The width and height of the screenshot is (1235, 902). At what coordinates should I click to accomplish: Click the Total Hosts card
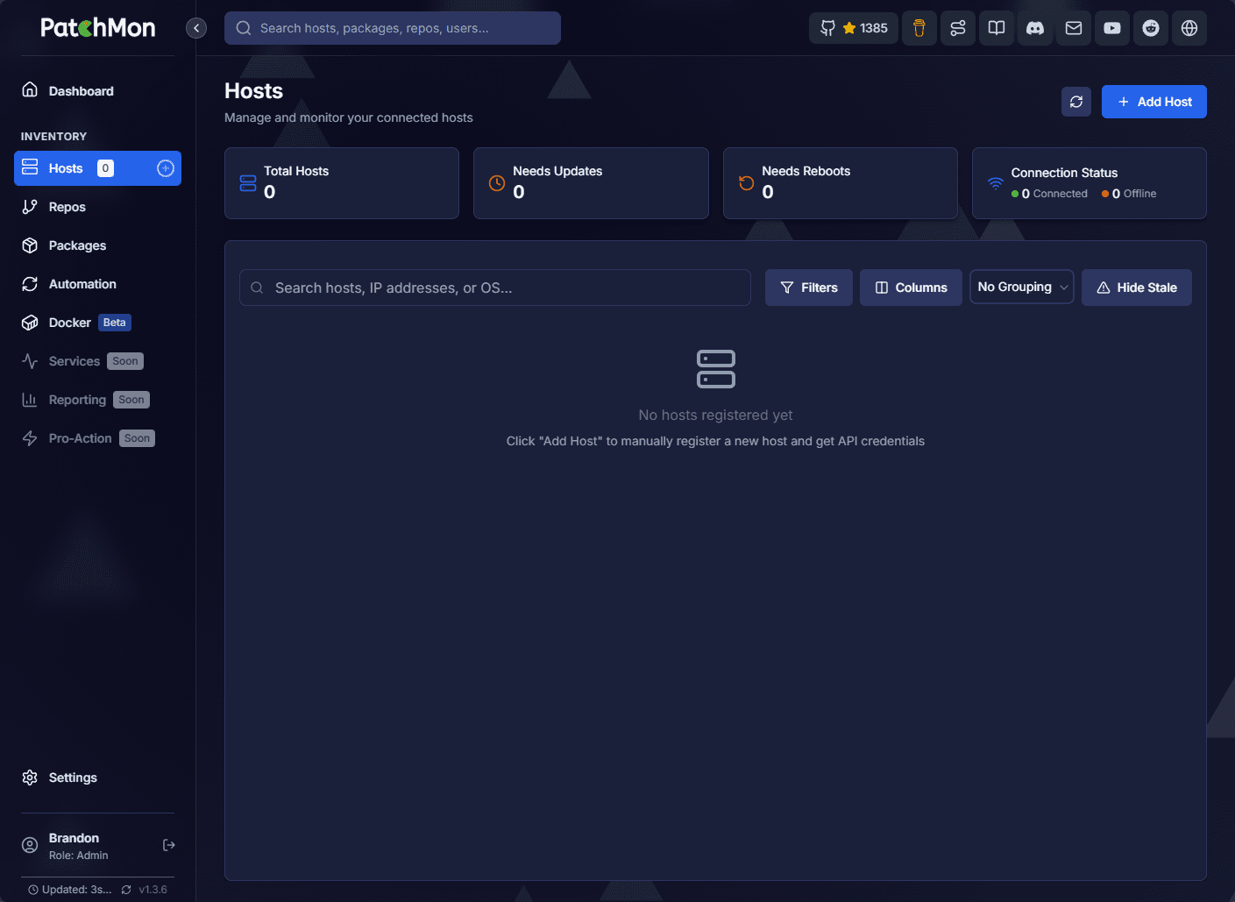pos(342,183)
